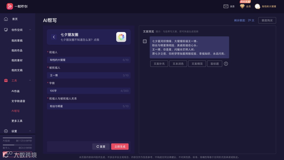
Task: Click the 字数 input with 100字
Action: click(x=89, y=91)
